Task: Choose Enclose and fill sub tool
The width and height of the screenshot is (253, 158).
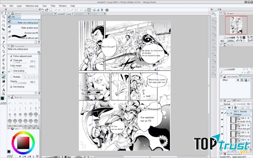Action: point(23,33)
